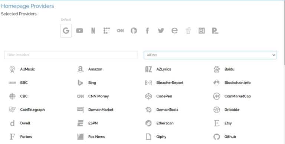The height and width of the screenshot is (144, 285).
Task: Choose Blockchain.info from the provider list
Action: pos(232,83)
